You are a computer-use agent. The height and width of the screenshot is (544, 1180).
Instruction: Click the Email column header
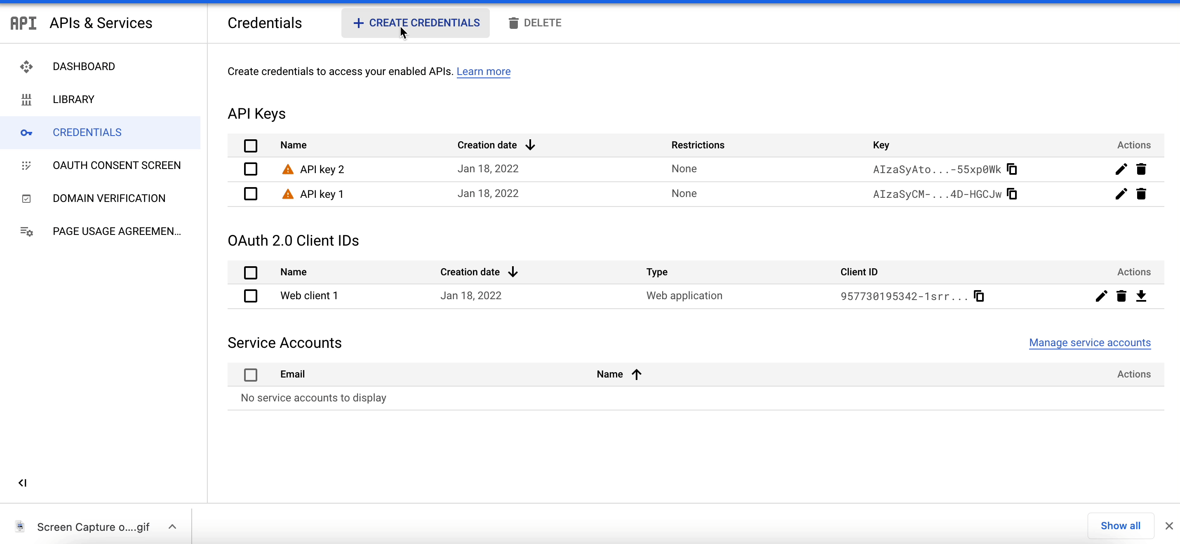[292, 374]
